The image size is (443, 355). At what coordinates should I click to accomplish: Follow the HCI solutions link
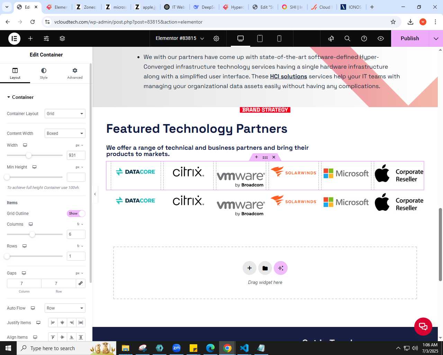pyautogui.click(x=289, y=77)
